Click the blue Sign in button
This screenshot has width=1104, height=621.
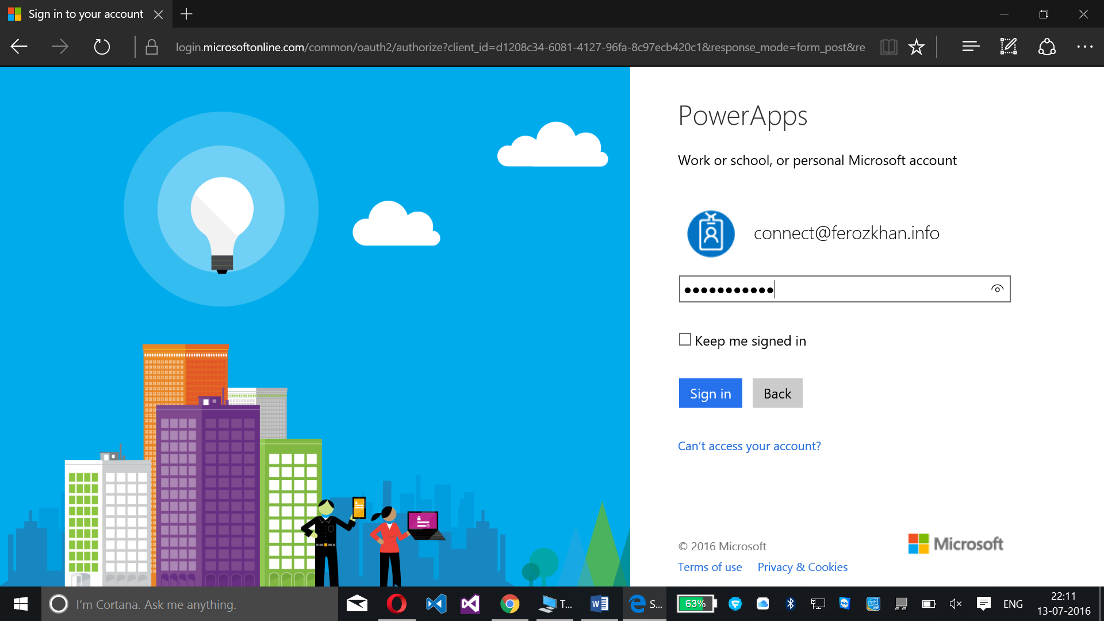coord(710,393)
